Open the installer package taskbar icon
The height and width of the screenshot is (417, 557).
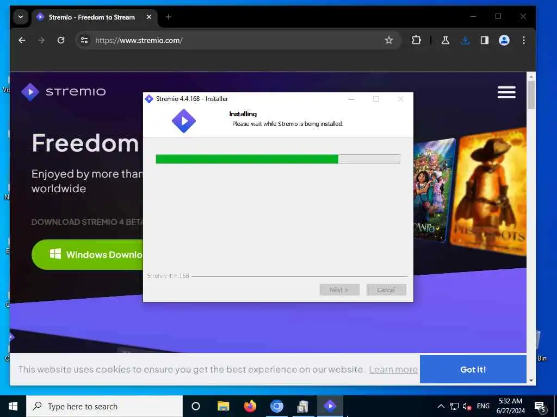click(303, 406)
